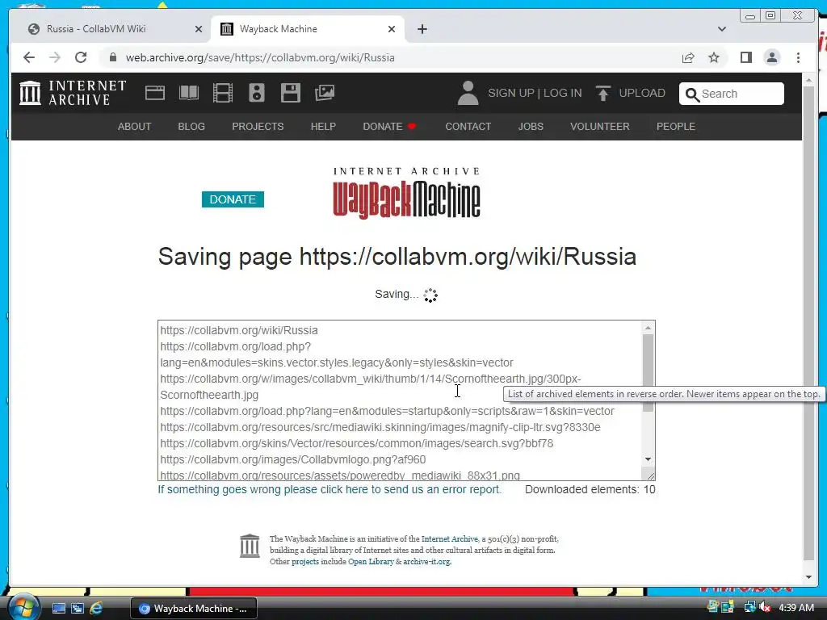Bookmark this page with the star
Viewport: 827px width, 620px height.
coord(714,57)
